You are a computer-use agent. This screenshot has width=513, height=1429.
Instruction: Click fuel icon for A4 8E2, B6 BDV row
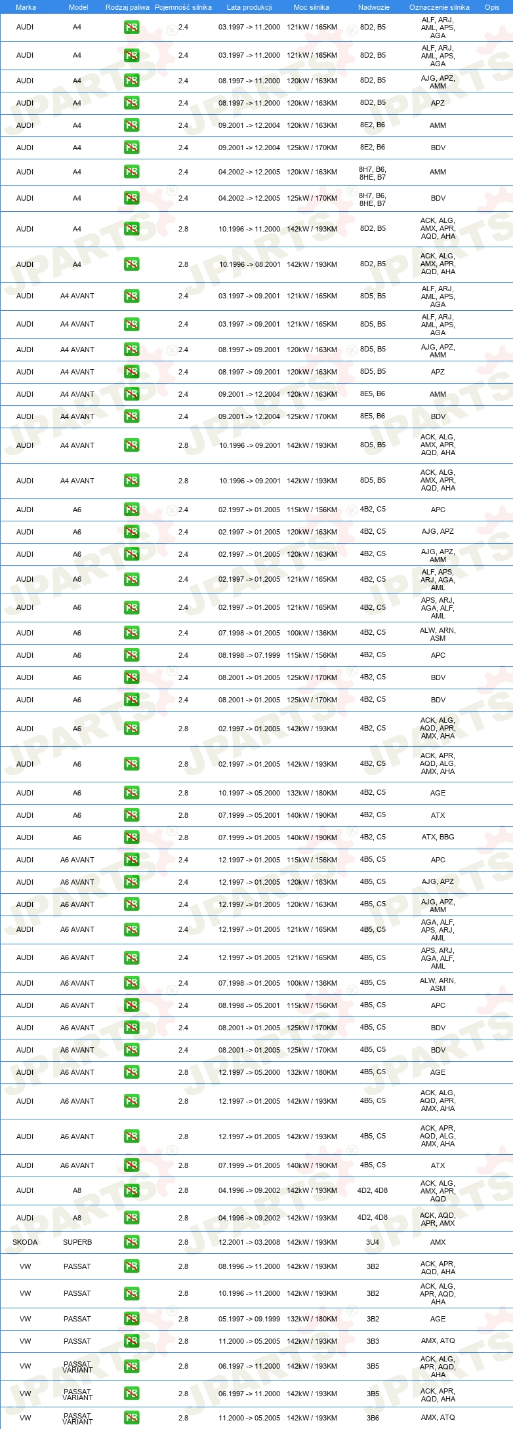pyautogui.click(x=132, y=148)
